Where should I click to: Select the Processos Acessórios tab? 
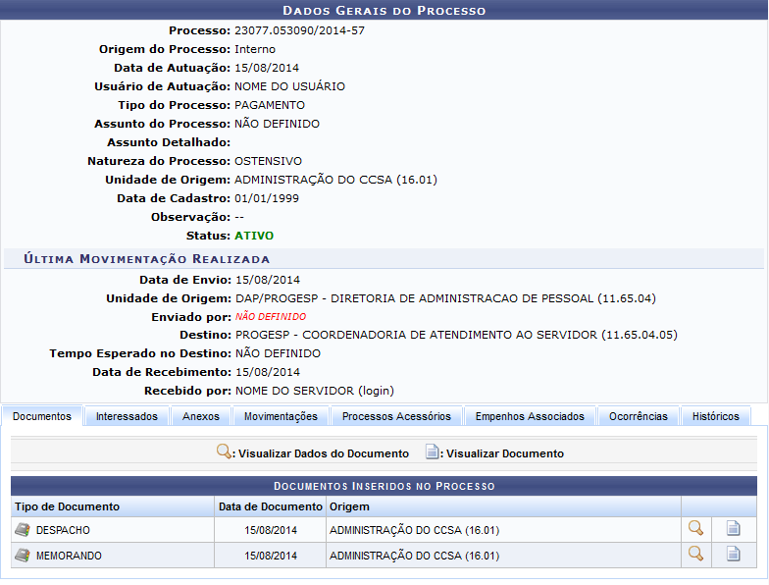click(x=396, y=416)
